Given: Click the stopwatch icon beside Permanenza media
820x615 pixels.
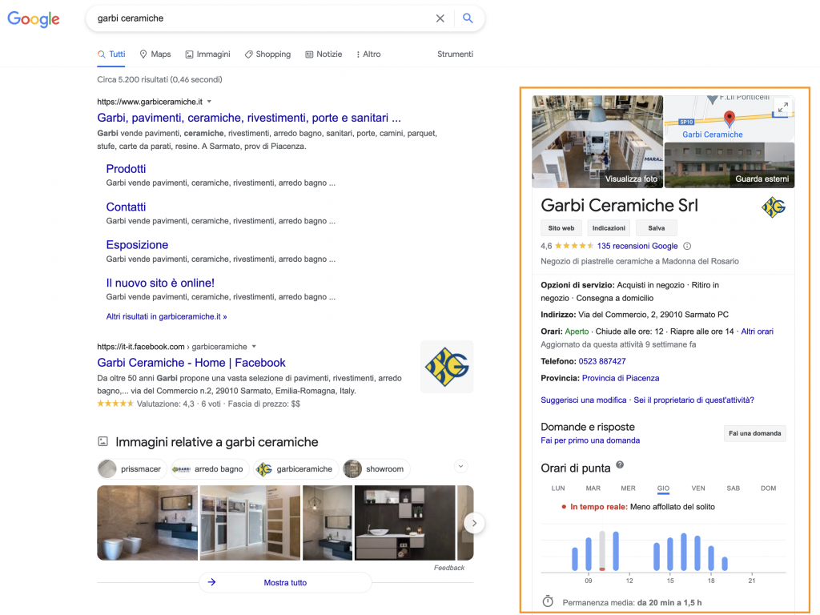Looking at the screenshot, I should coord(548,601).
